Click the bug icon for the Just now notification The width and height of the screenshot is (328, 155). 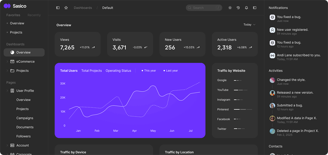pyautogui.click(x=272, y=17)
